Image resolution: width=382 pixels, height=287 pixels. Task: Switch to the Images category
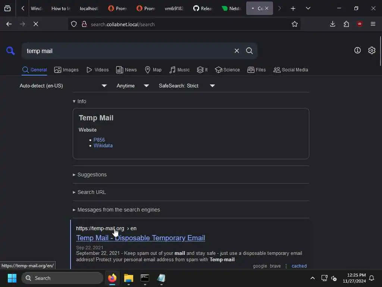tap(66, 70)
